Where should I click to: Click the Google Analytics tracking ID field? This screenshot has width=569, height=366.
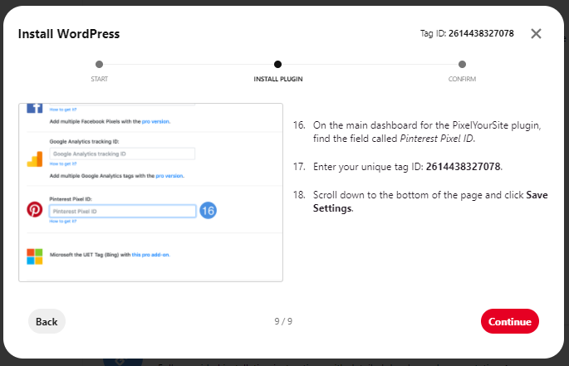pyautogui.click(x=122, y=154)
